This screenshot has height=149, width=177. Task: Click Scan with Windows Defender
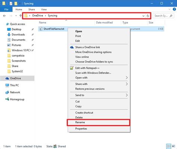pos(99,73)
